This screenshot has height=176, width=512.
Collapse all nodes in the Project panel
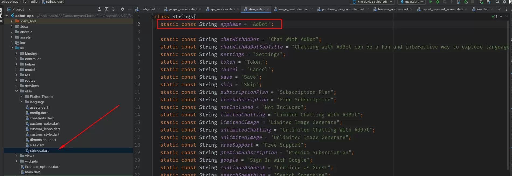[113, 9]
